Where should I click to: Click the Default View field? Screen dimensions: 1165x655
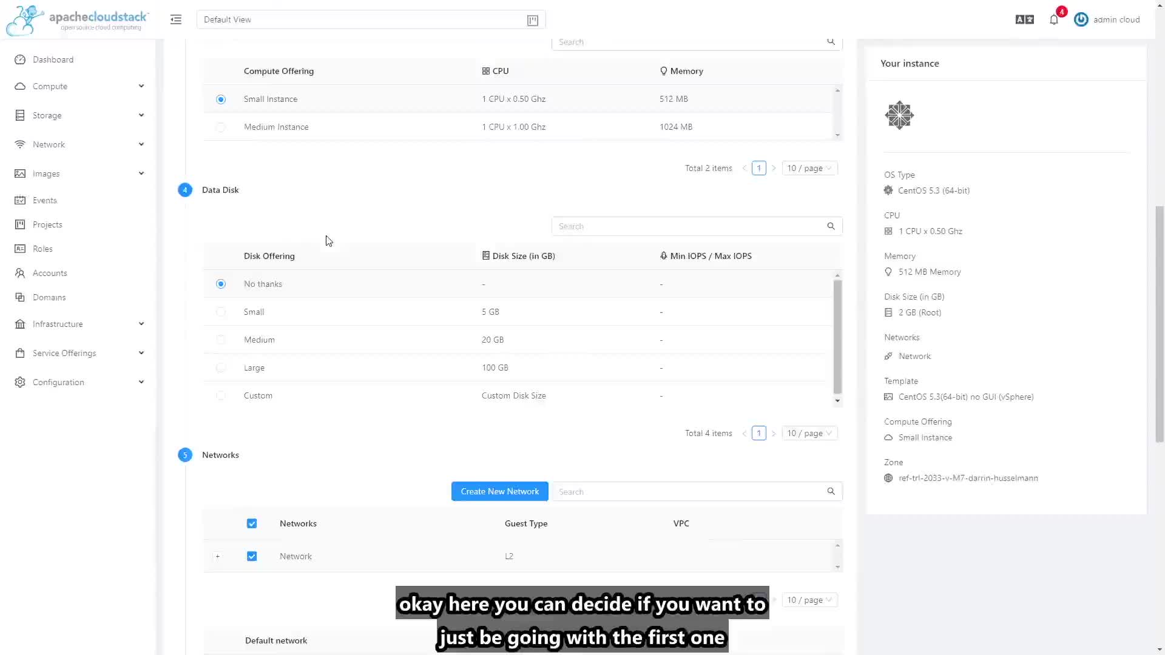click(371, 19)
